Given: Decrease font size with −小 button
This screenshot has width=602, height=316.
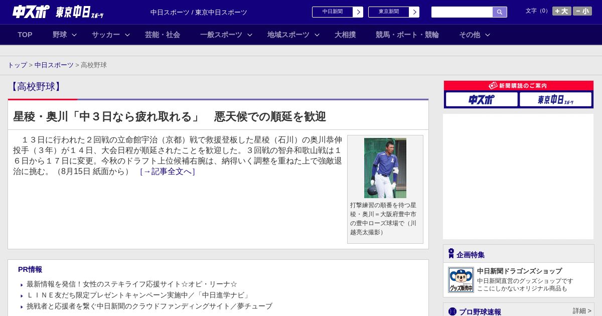Looking at the screenshot, I should (x=582, y=11).
